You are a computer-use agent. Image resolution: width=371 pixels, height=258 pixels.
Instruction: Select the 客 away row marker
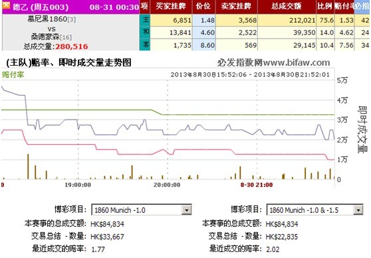[x=145, y=45]
